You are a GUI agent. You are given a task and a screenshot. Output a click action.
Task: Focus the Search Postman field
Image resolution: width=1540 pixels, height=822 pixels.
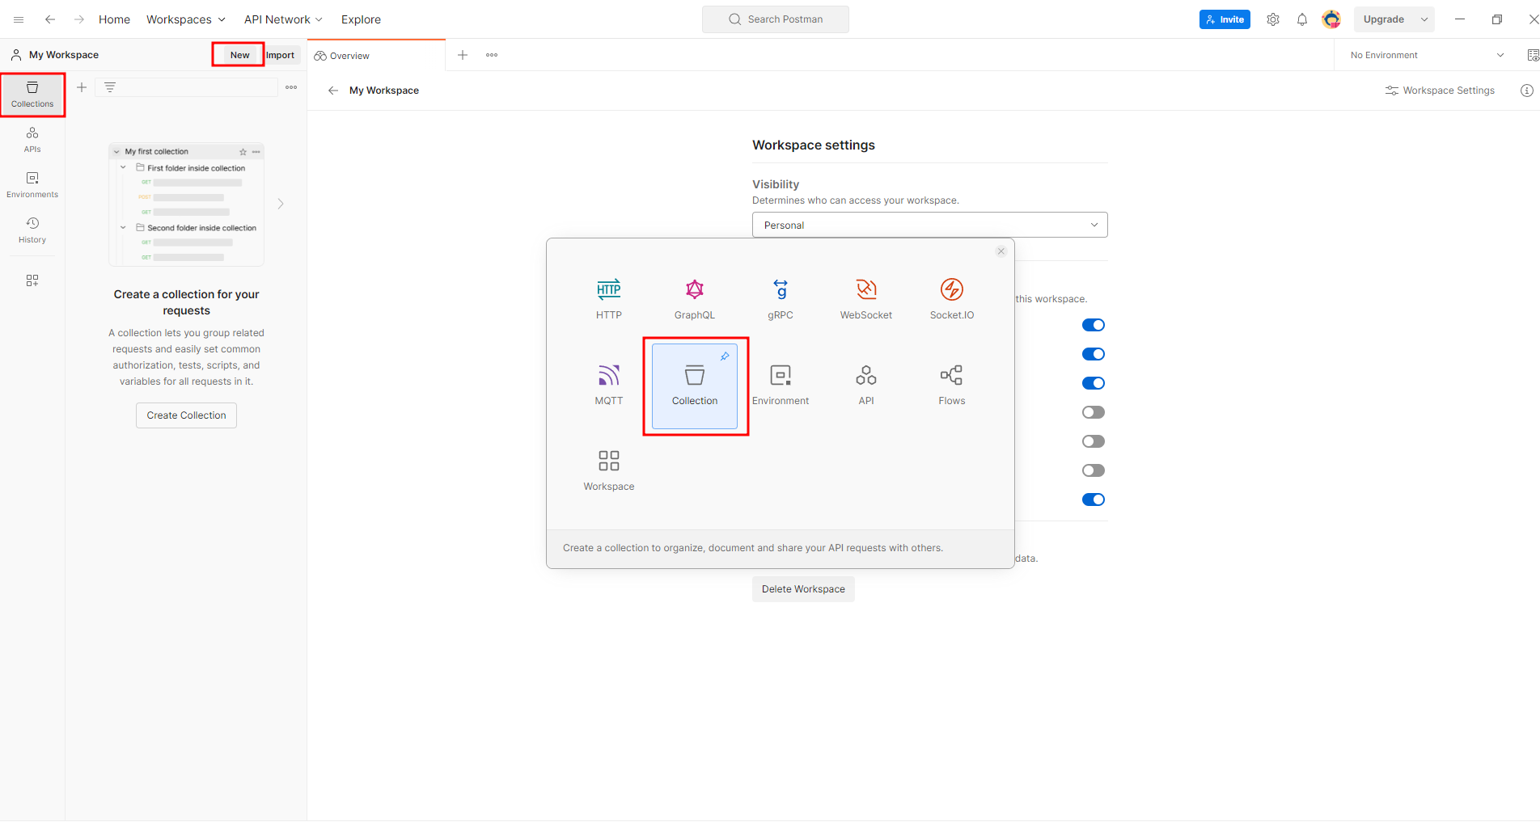tap(776, 19)
